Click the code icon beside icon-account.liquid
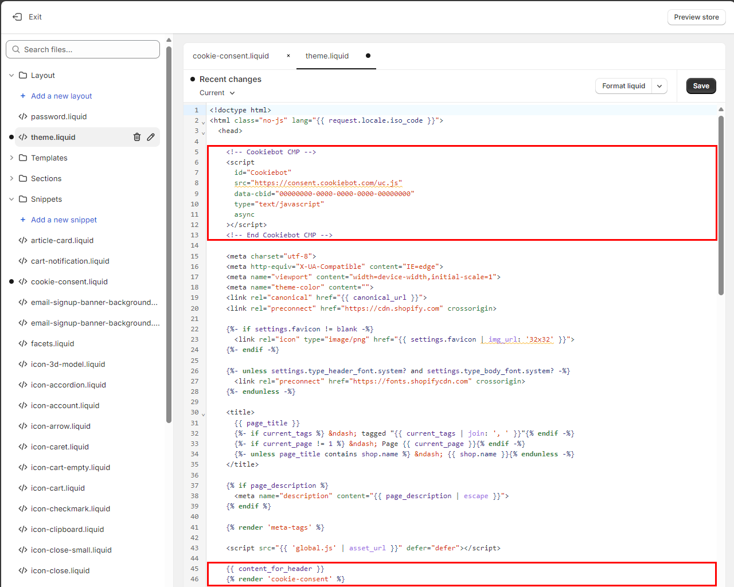 (x=23, y=405)
